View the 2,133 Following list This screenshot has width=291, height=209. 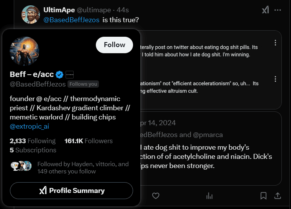click(x=33, y=141)
